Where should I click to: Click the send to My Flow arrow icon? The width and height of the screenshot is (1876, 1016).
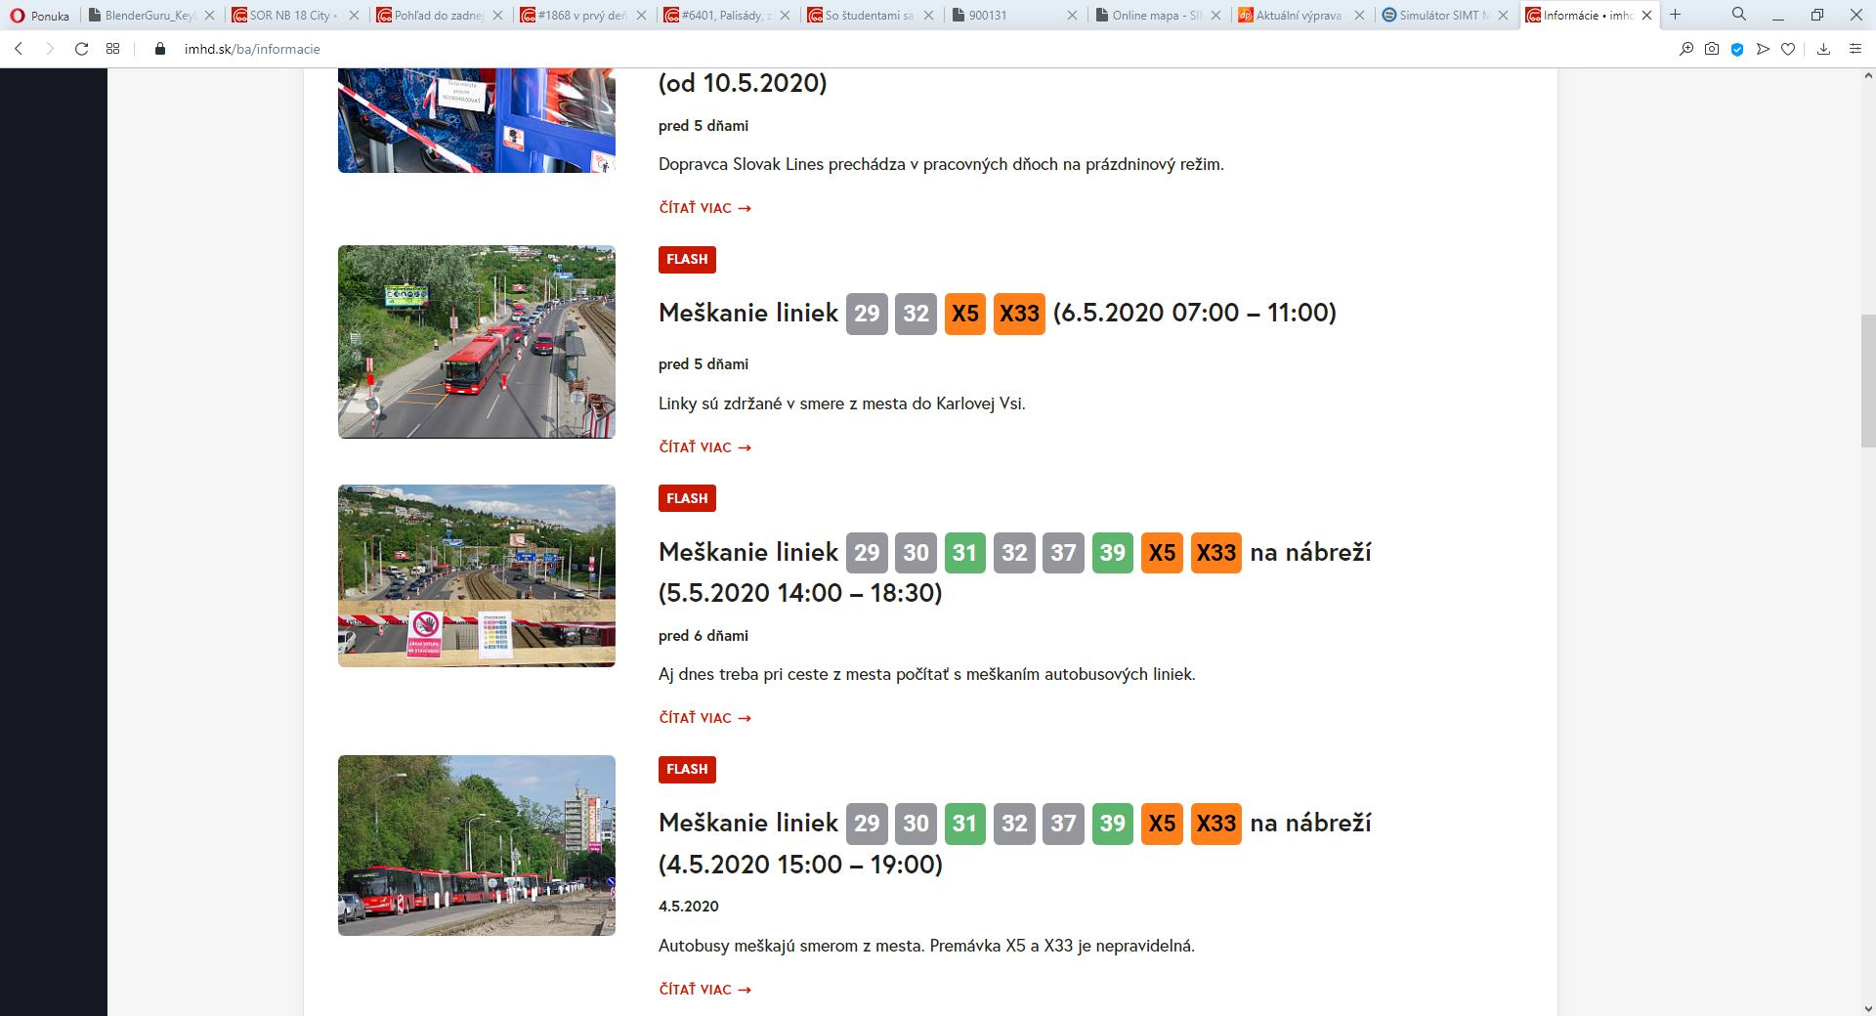coord(1763,49)
